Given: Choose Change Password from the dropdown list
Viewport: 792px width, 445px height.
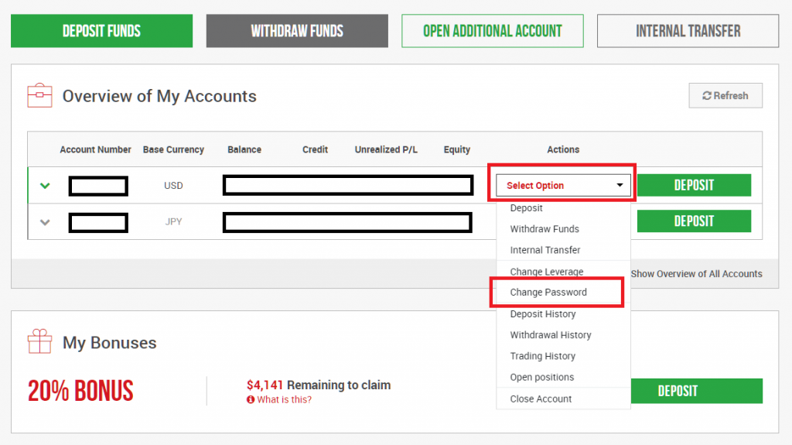Looking at the screenshot, I should 548,293.
